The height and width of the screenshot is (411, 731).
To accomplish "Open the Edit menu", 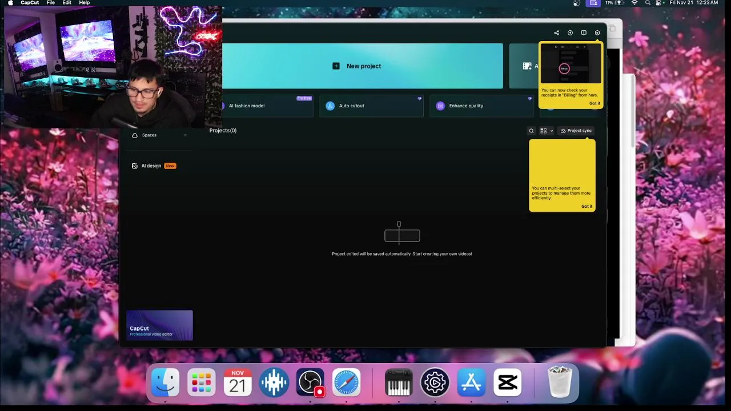I will pos(67,3).
